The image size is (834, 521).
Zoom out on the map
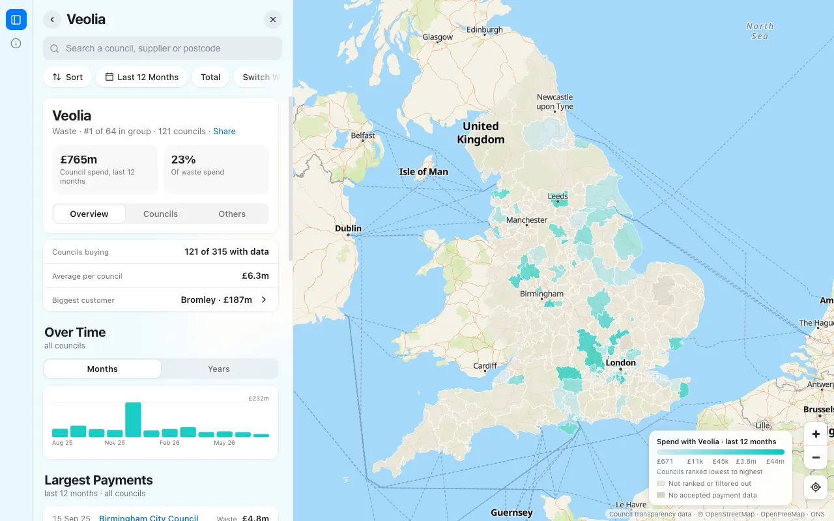coord(816,457)
